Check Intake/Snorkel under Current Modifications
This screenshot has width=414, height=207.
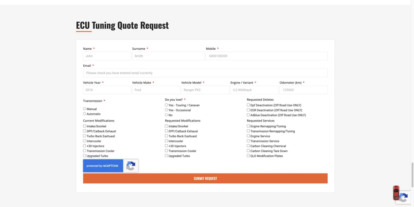(84, 126)
